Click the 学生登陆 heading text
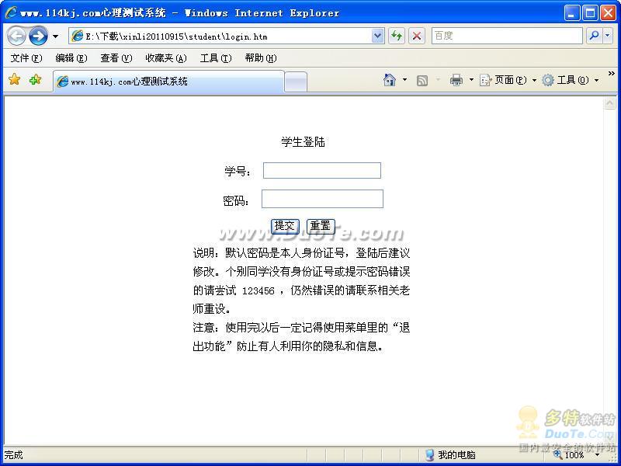621x466 pixels. pos(304,141)
